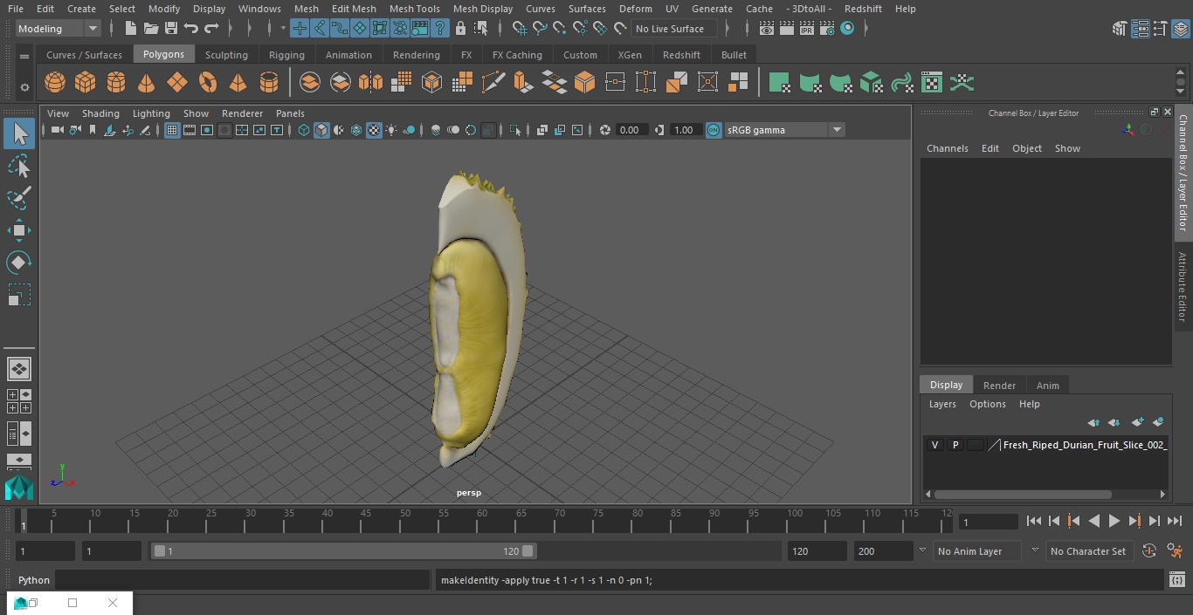Switch to the Rigging shelf tab
This screenshot has height=615, width=1193.
[286, 54]
